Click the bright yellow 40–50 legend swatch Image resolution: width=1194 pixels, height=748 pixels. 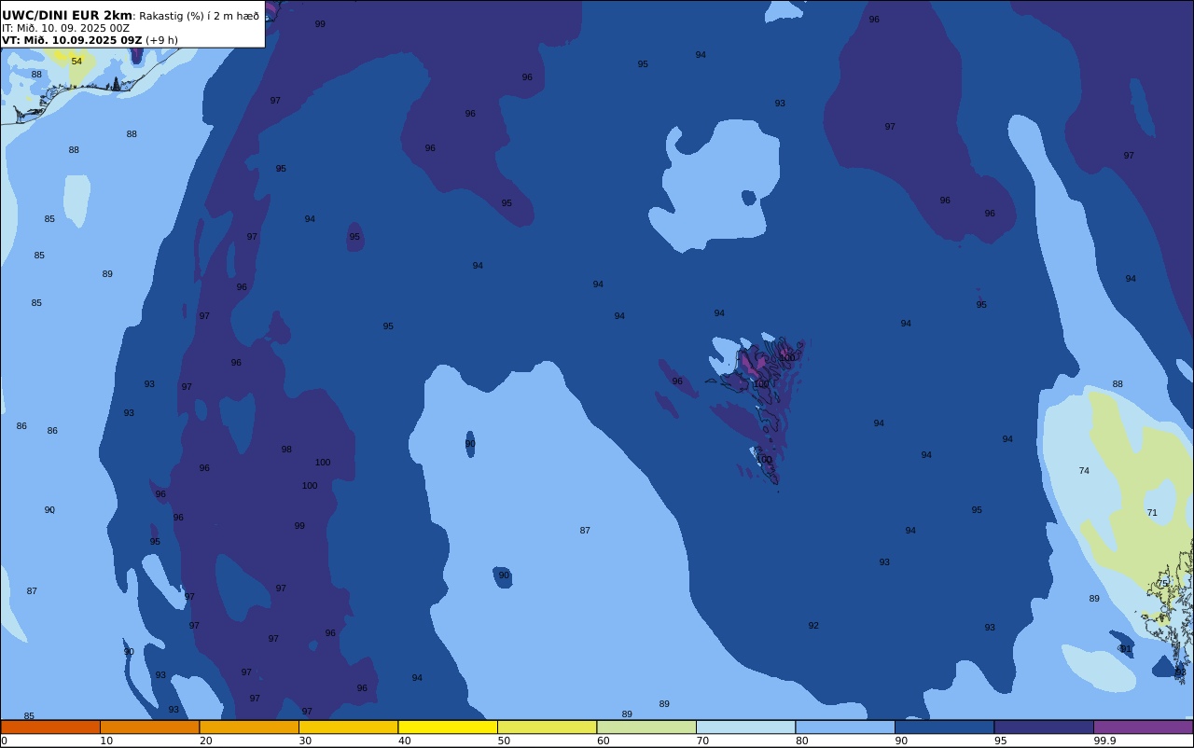[x=448, y=727]
